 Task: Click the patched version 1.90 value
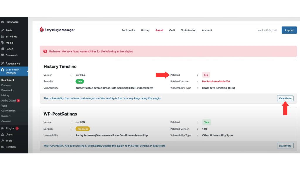point(205,129)
